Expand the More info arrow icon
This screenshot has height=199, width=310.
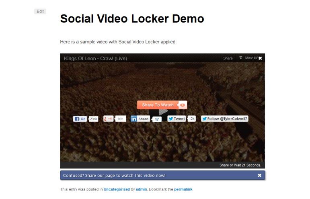coord(240,58)
